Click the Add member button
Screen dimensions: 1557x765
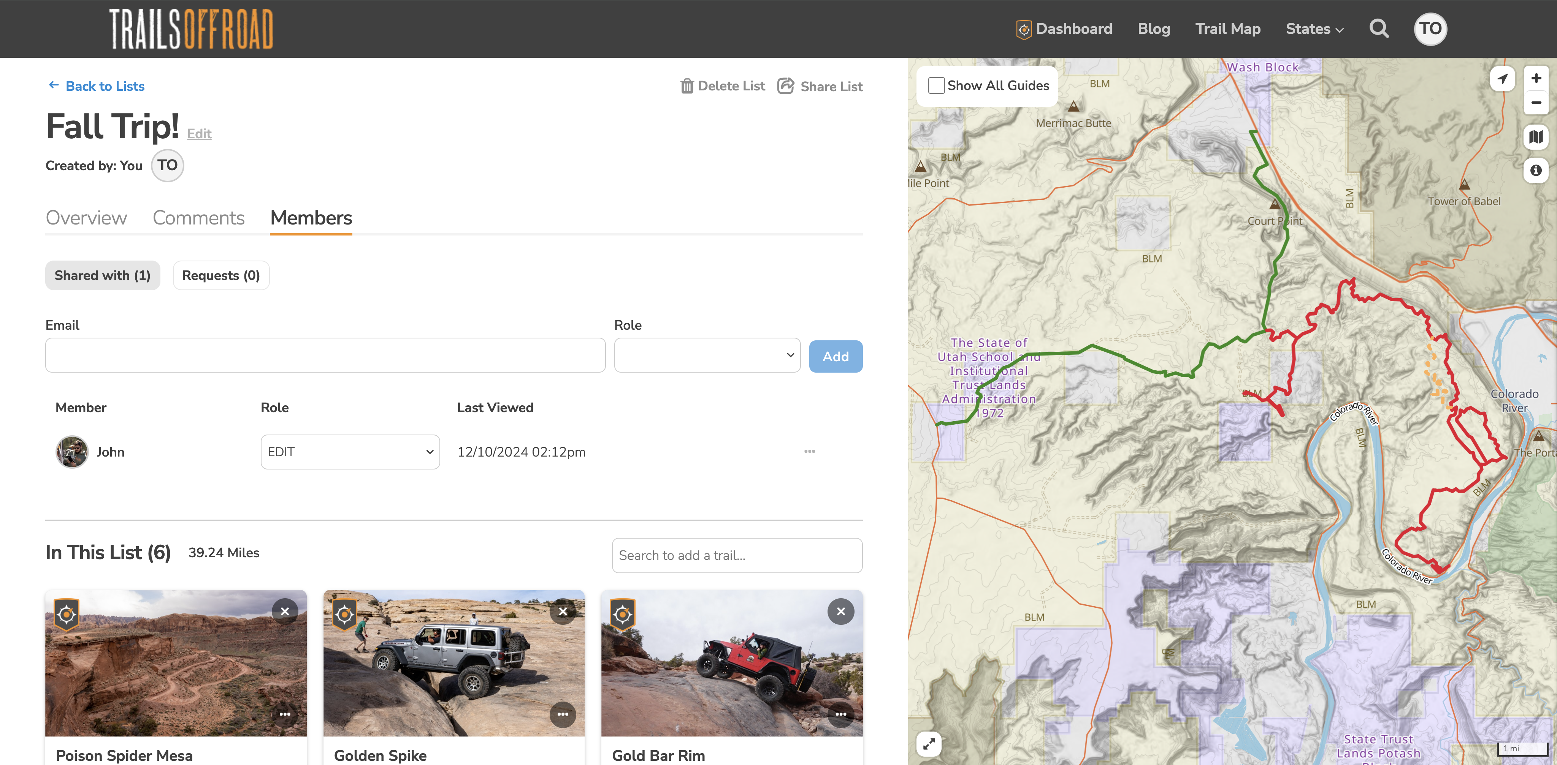(x=835, y=356)
